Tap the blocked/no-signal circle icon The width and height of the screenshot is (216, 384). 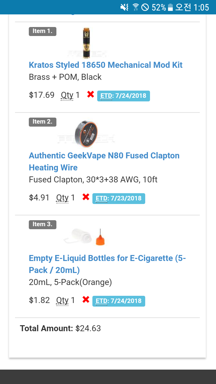[x=145, y=7]
